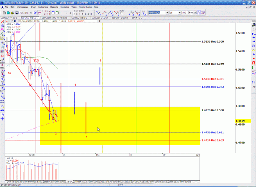Toggle Wave Bands C button

pos(85,14)
